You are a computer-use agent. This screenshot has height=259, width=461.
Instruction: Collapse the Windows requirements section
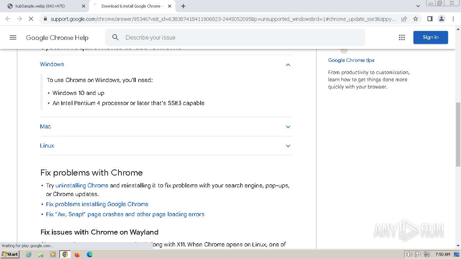click(288, 65)
